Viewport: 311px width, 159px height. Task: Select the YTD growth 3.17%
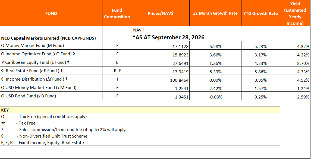tap(261, 55)
